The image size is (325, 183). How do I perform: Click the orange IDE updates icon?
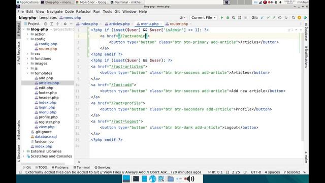299,18
